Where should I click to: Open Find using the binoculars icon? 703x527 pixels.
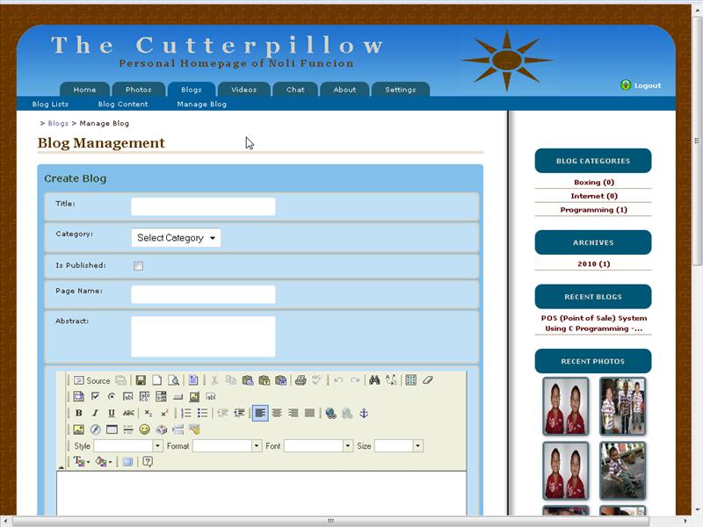coord(374,380)
